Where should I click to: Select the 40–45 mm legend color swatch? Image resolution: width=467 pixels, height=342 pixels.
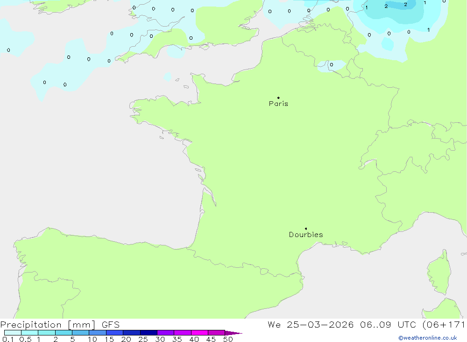(x=199, y=333)
